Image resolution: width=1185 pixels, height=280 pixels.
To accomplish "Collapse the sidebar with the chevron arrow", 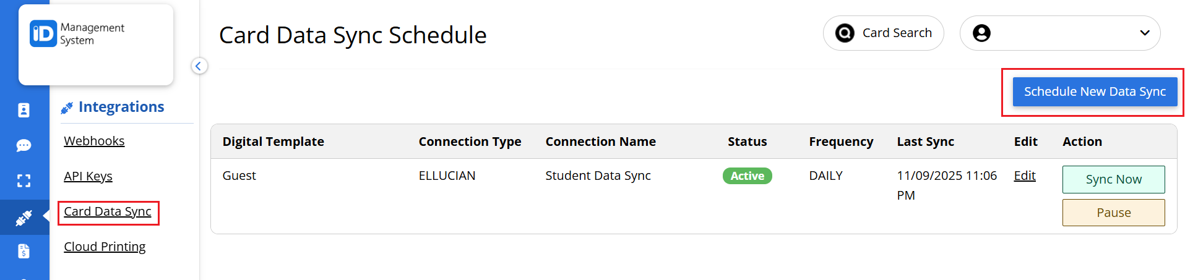I will pos(199,66).
